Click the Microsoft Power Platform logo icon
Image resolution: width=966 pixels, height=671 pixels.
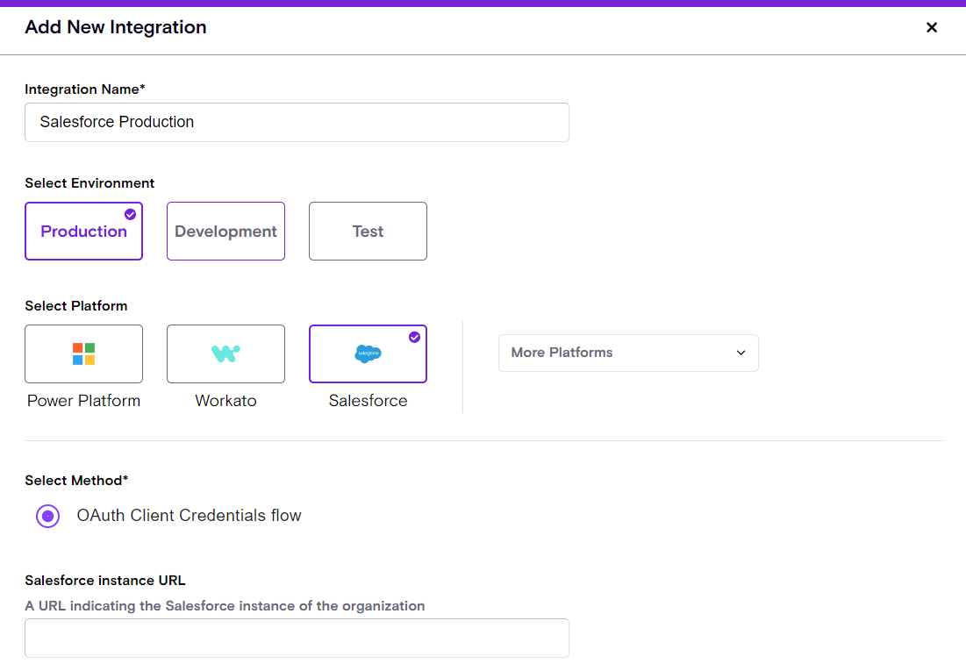pyautogui.click(x=83, y=353)
